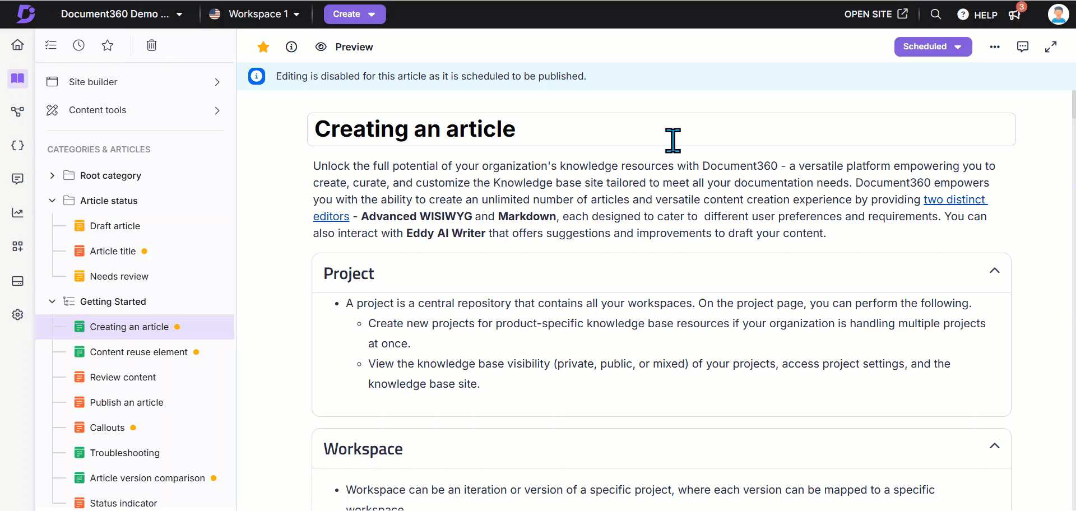Click the category list view icon
This screenshot has width=1076, height=511.
coord(51,45)
